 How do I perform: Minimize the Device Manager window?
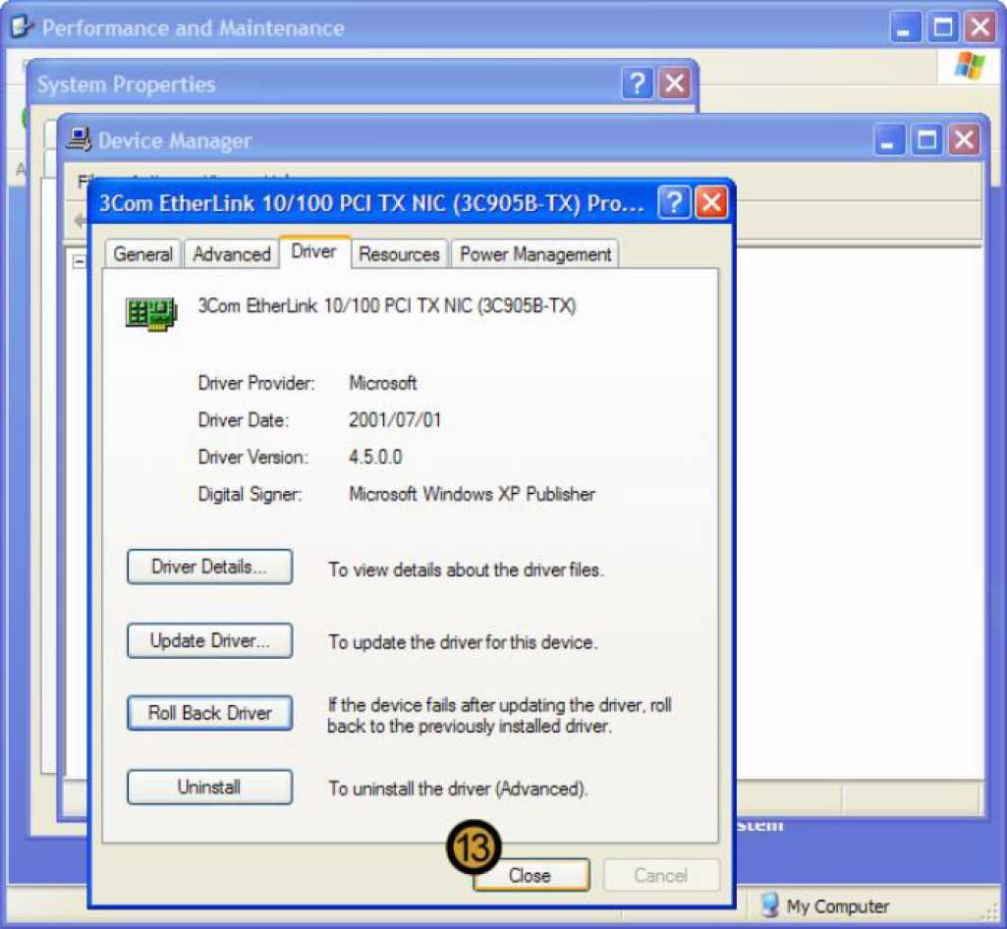889,139
